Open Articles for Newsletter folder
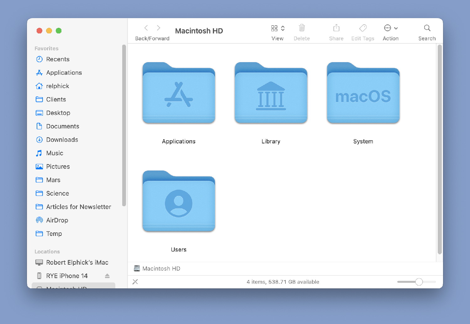470x324 pixels. [74, 207]
